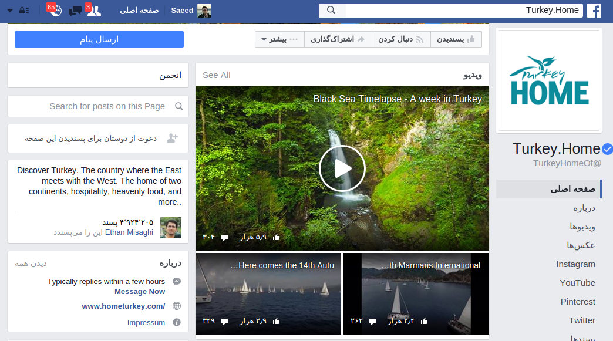Screen dimensions: 613x341
Task: Go to صفحه اصلی in top bar
Action: [x=139, y=11]
